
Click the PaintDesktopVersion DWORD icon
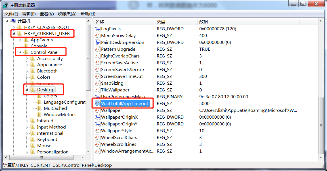coord(97,42)
